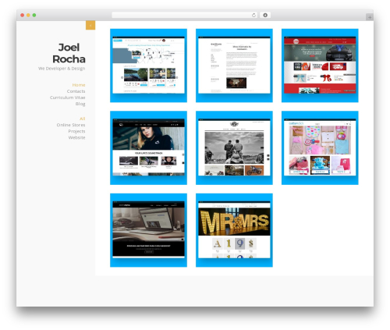
Task: Click the browser reload icon
Action: [x=253, y=15]
